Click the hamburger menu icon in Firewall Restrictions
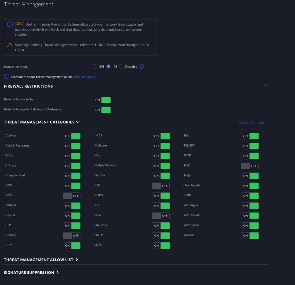 266,86
